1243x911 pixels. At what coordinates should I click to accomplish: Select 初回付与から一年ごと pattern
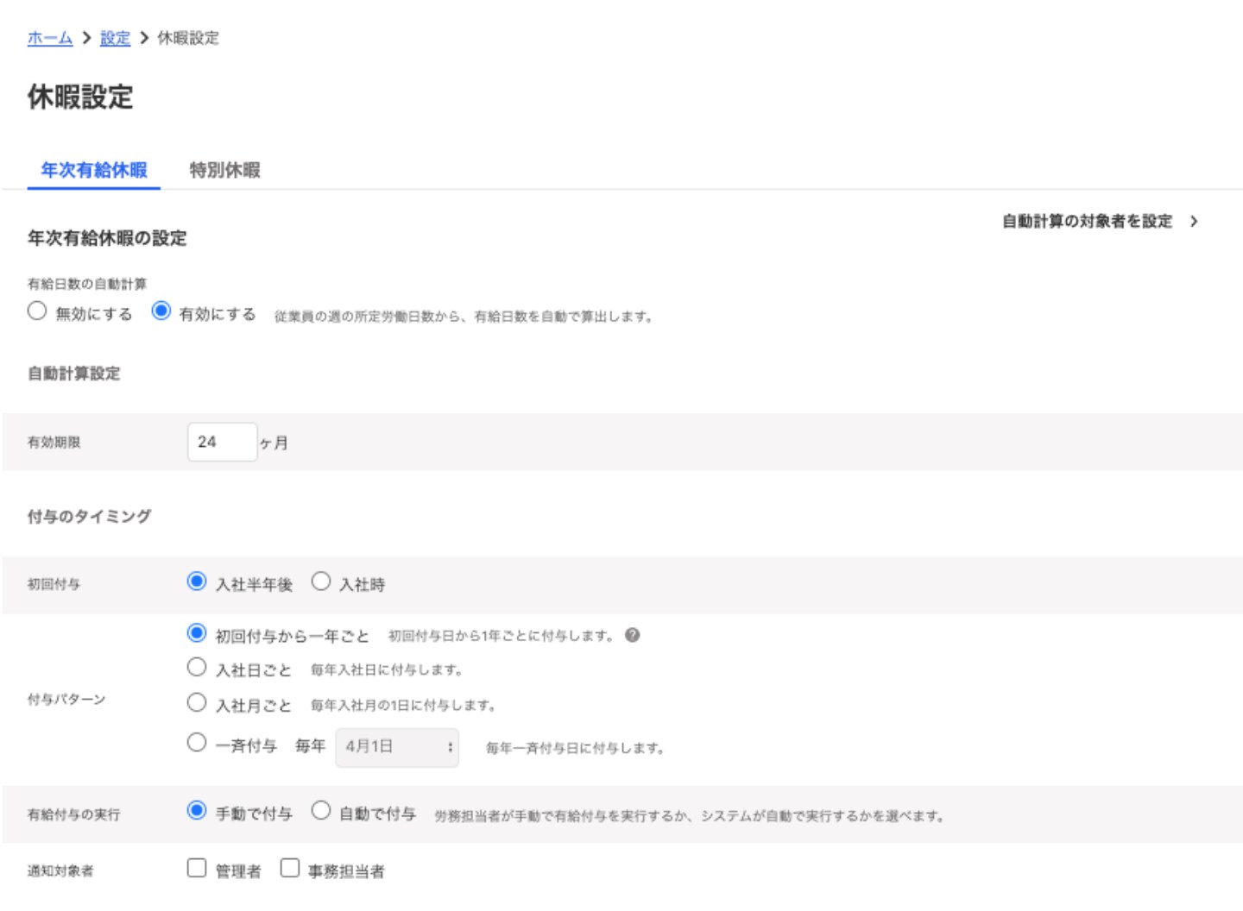pyautogui.click(x=197, y=633)
